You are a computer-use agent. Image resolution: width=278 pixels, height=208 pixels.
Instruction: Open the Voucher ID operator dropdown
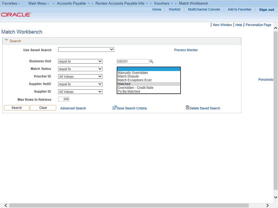80,76
